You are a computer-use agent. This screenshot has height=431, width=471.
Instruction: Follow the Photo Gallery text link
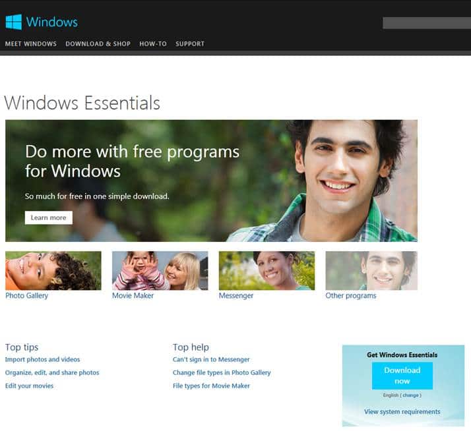(27, 296)
